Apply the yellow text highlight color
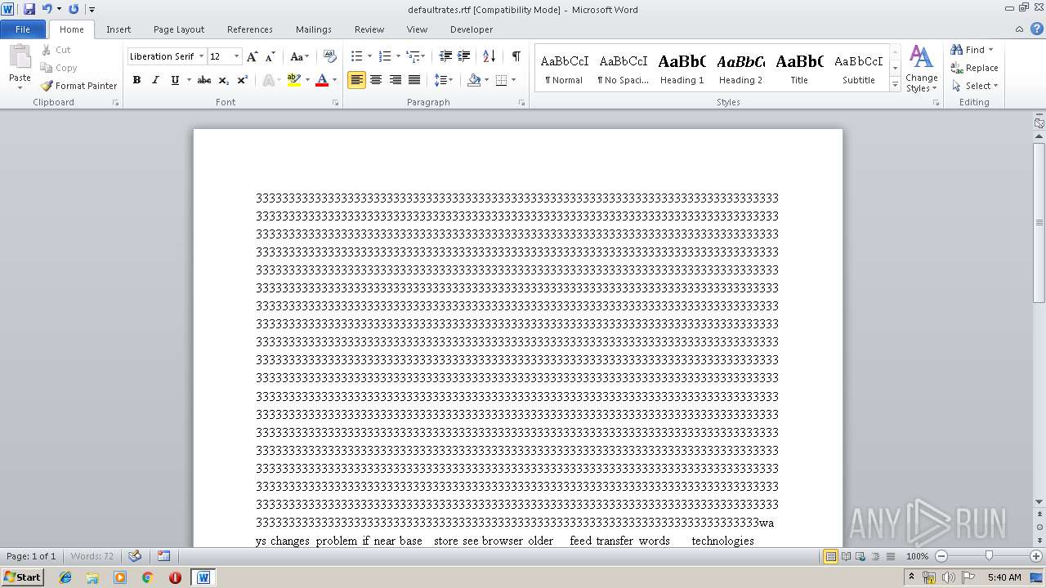Viewport: 1046px width, 588px height. click(294, 80)
